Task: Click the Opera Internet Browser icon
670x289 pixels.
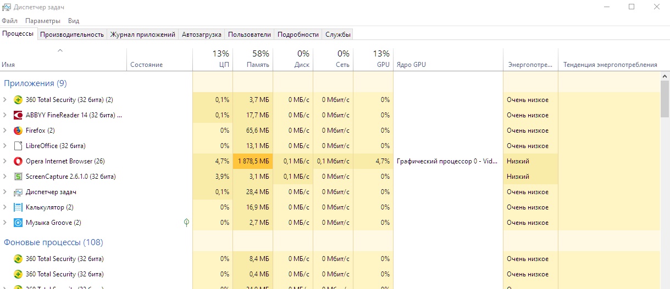Action: [x=18, y=161]
